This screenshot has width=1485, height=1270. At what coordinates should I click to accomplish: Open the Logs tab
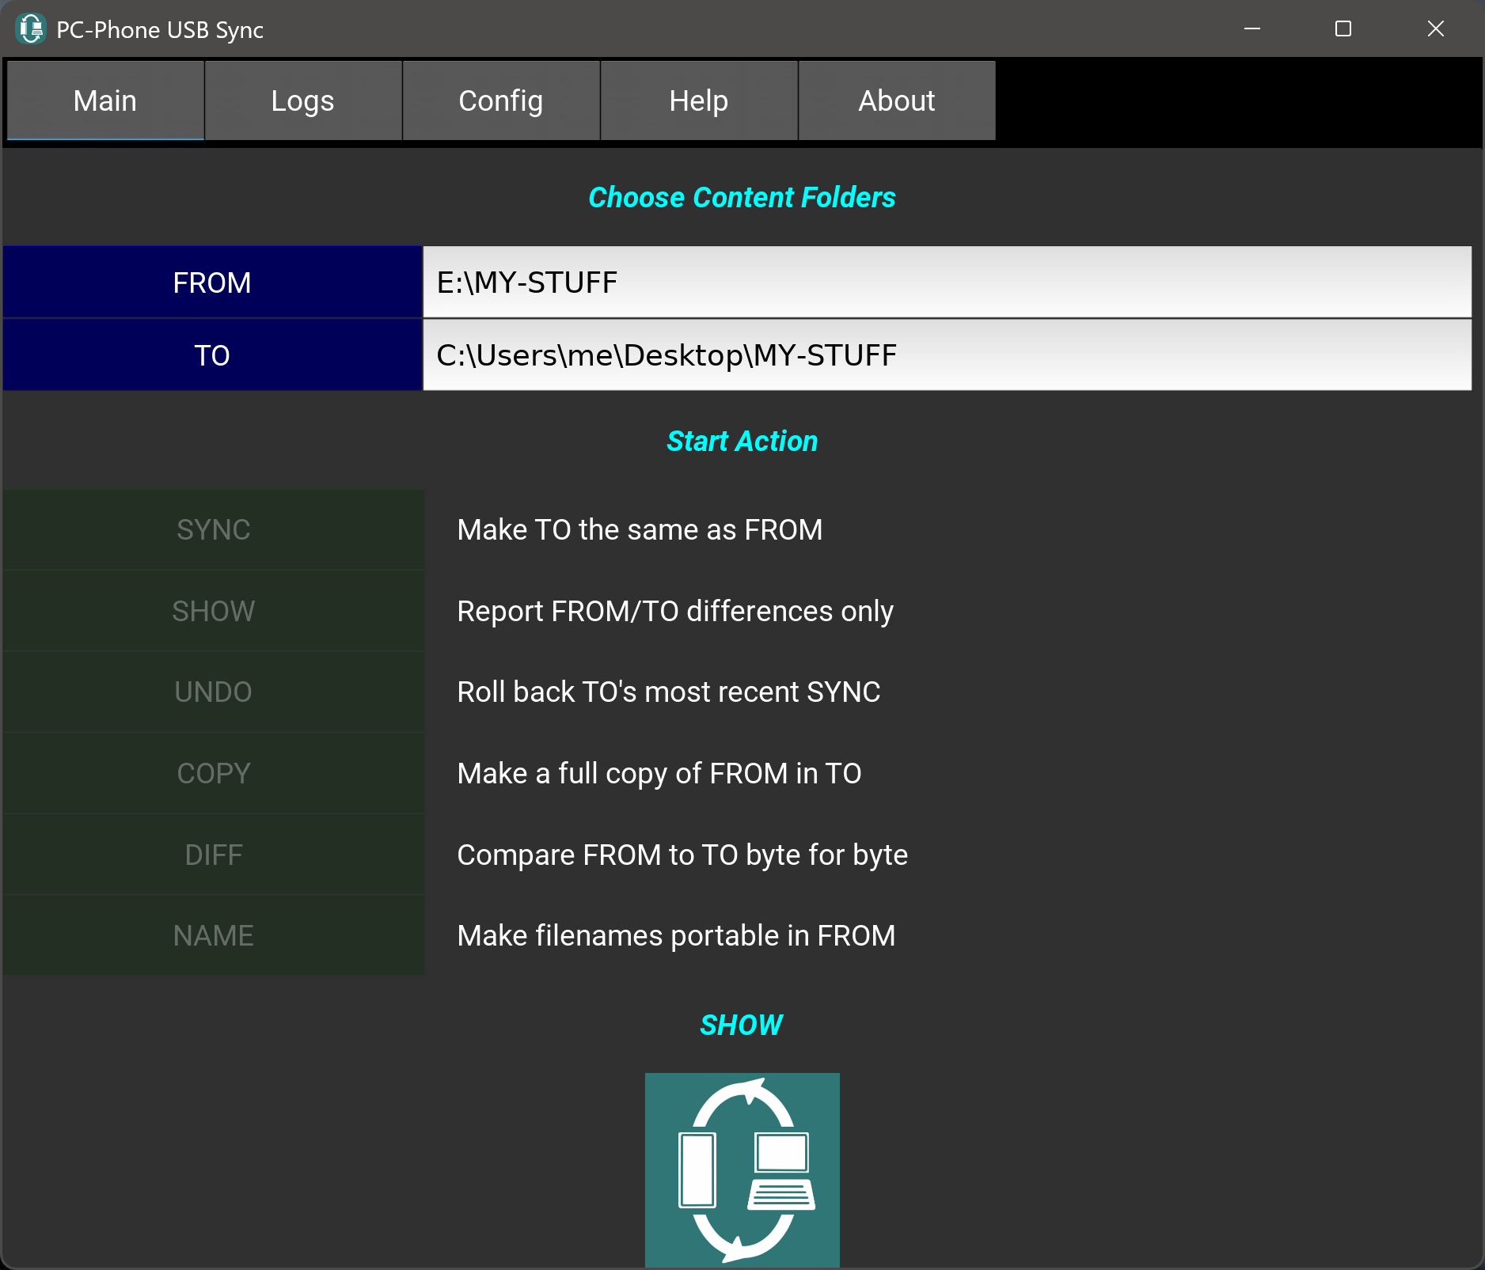[303, 100]
